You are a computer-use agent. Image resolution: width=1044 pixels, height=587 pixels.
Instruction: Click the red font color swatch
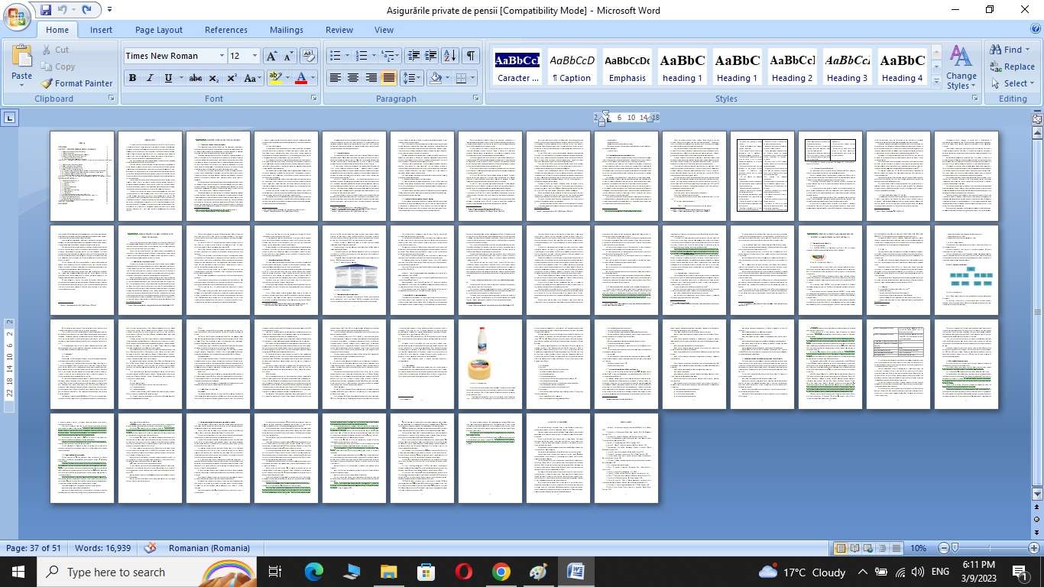click(300, 78)
